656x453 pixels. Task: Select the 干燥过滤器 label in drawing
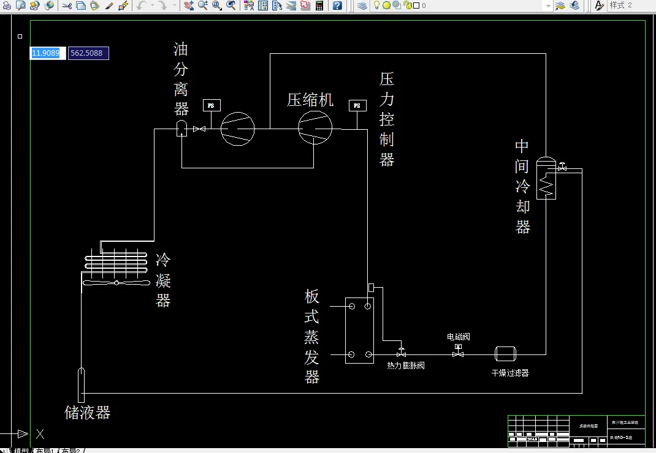510,373
